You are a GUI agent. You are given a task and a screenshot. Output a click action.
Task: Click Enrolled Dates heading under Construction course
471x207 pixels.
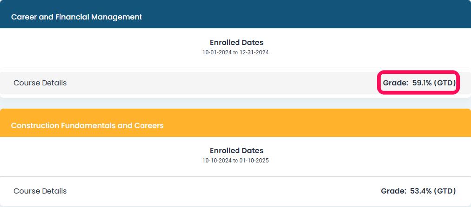pos(236,151)
